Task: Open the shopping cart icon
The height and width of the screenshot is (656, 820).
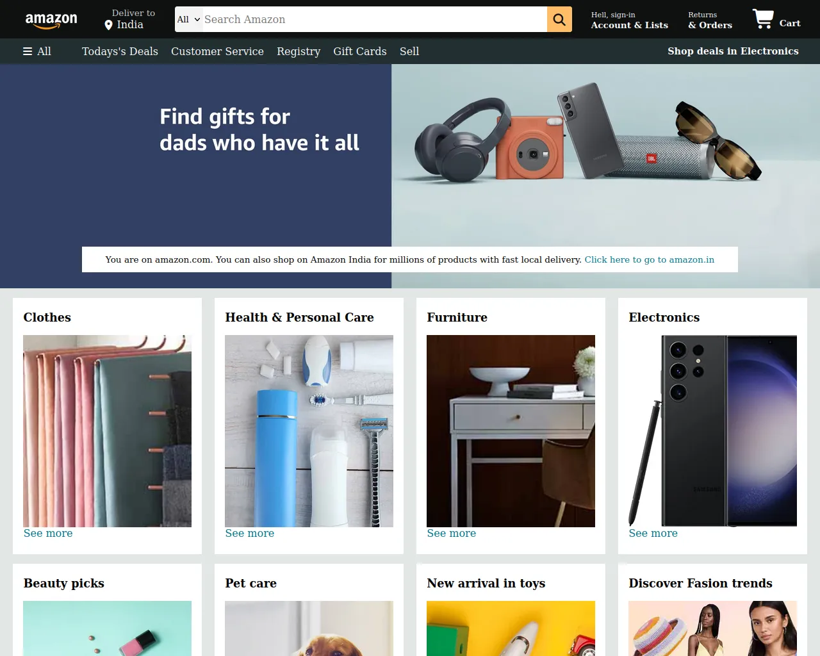Action: tap(762, 19)
